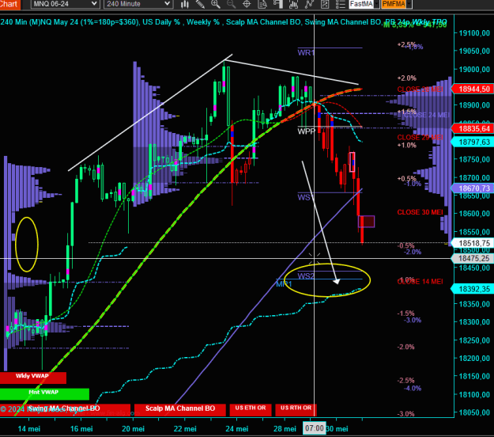Click the FastMA toolbar button
This screenshot has height=437, width=494.
pyautogui.click(x=361, y=4)
